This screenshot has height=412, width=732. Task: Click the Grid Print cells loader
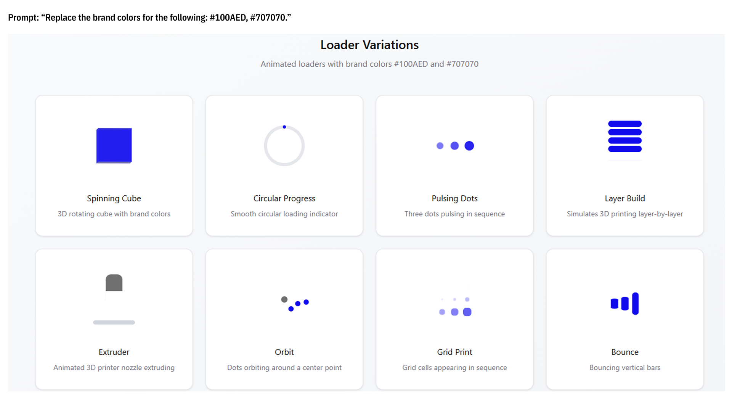pos(455,307)
